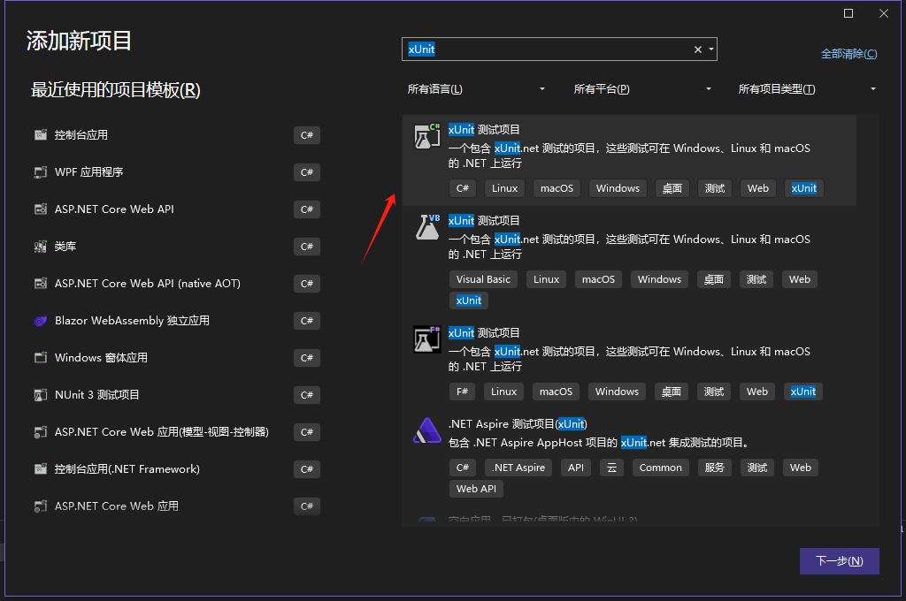Click the 下一步 button

click(x=839, y=561)
